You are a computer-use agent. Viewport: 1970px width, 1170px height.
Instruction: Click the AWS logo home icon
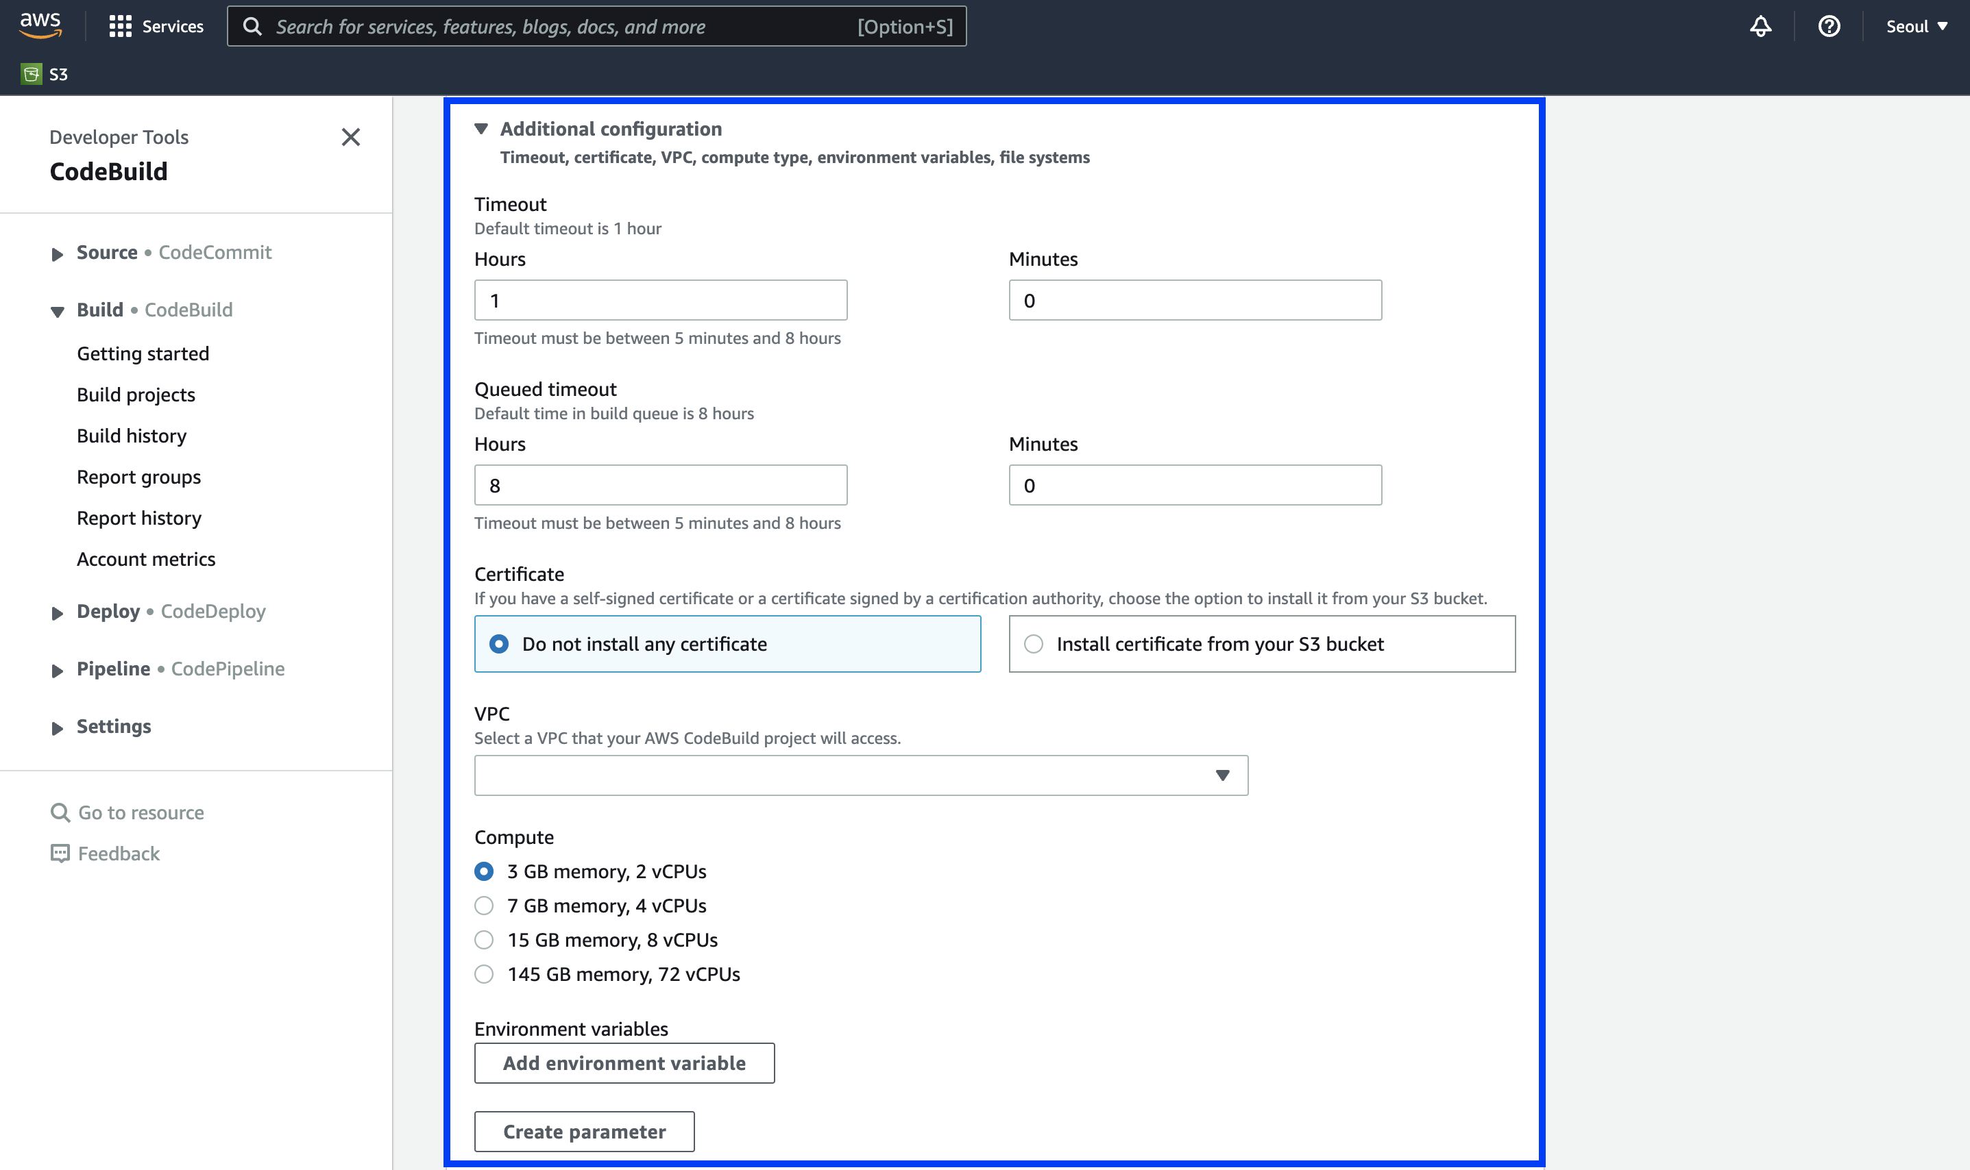pyautogui.click(x=40, y=26)
